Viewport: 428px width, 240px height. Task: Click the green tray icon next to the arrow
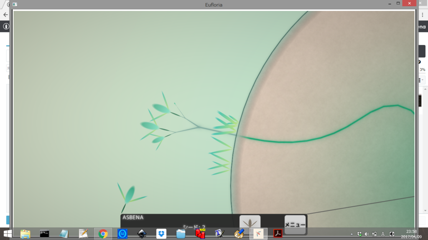359,234
